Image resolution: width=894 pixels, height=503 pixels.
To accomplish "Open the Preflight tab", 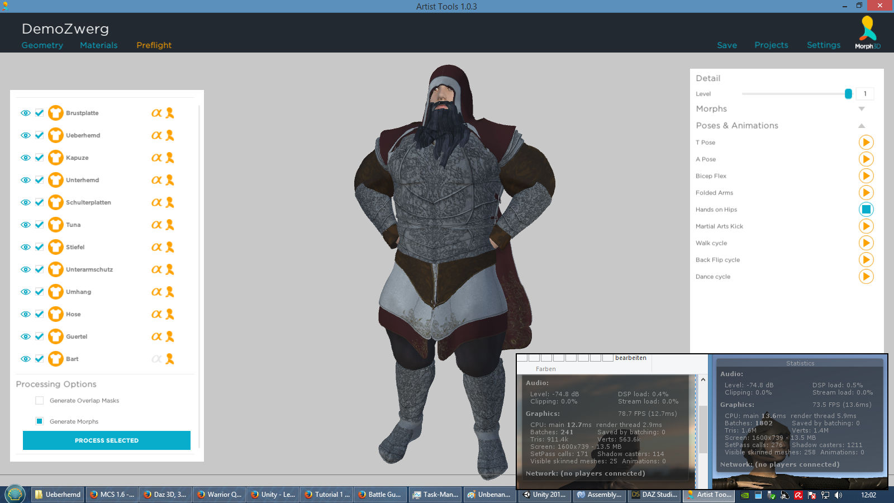I will (154, 45).
